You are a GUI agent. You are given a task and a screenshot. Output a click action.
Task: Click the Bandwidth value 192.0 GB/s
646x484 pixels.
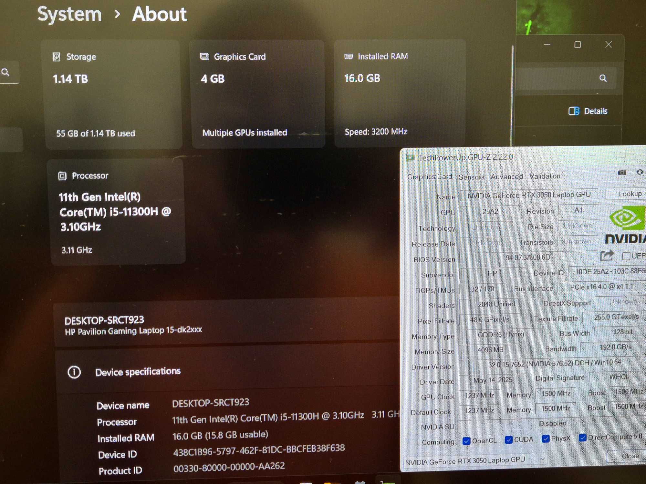616,347
